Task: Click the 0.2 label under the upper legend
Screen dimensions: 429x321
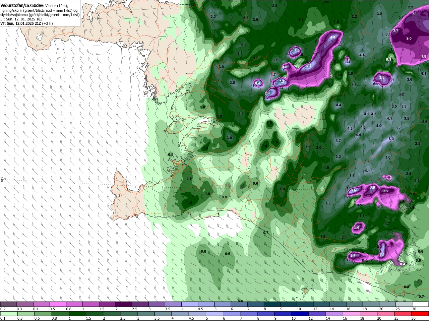Action: pyautogui.click(x=3, y=309)
